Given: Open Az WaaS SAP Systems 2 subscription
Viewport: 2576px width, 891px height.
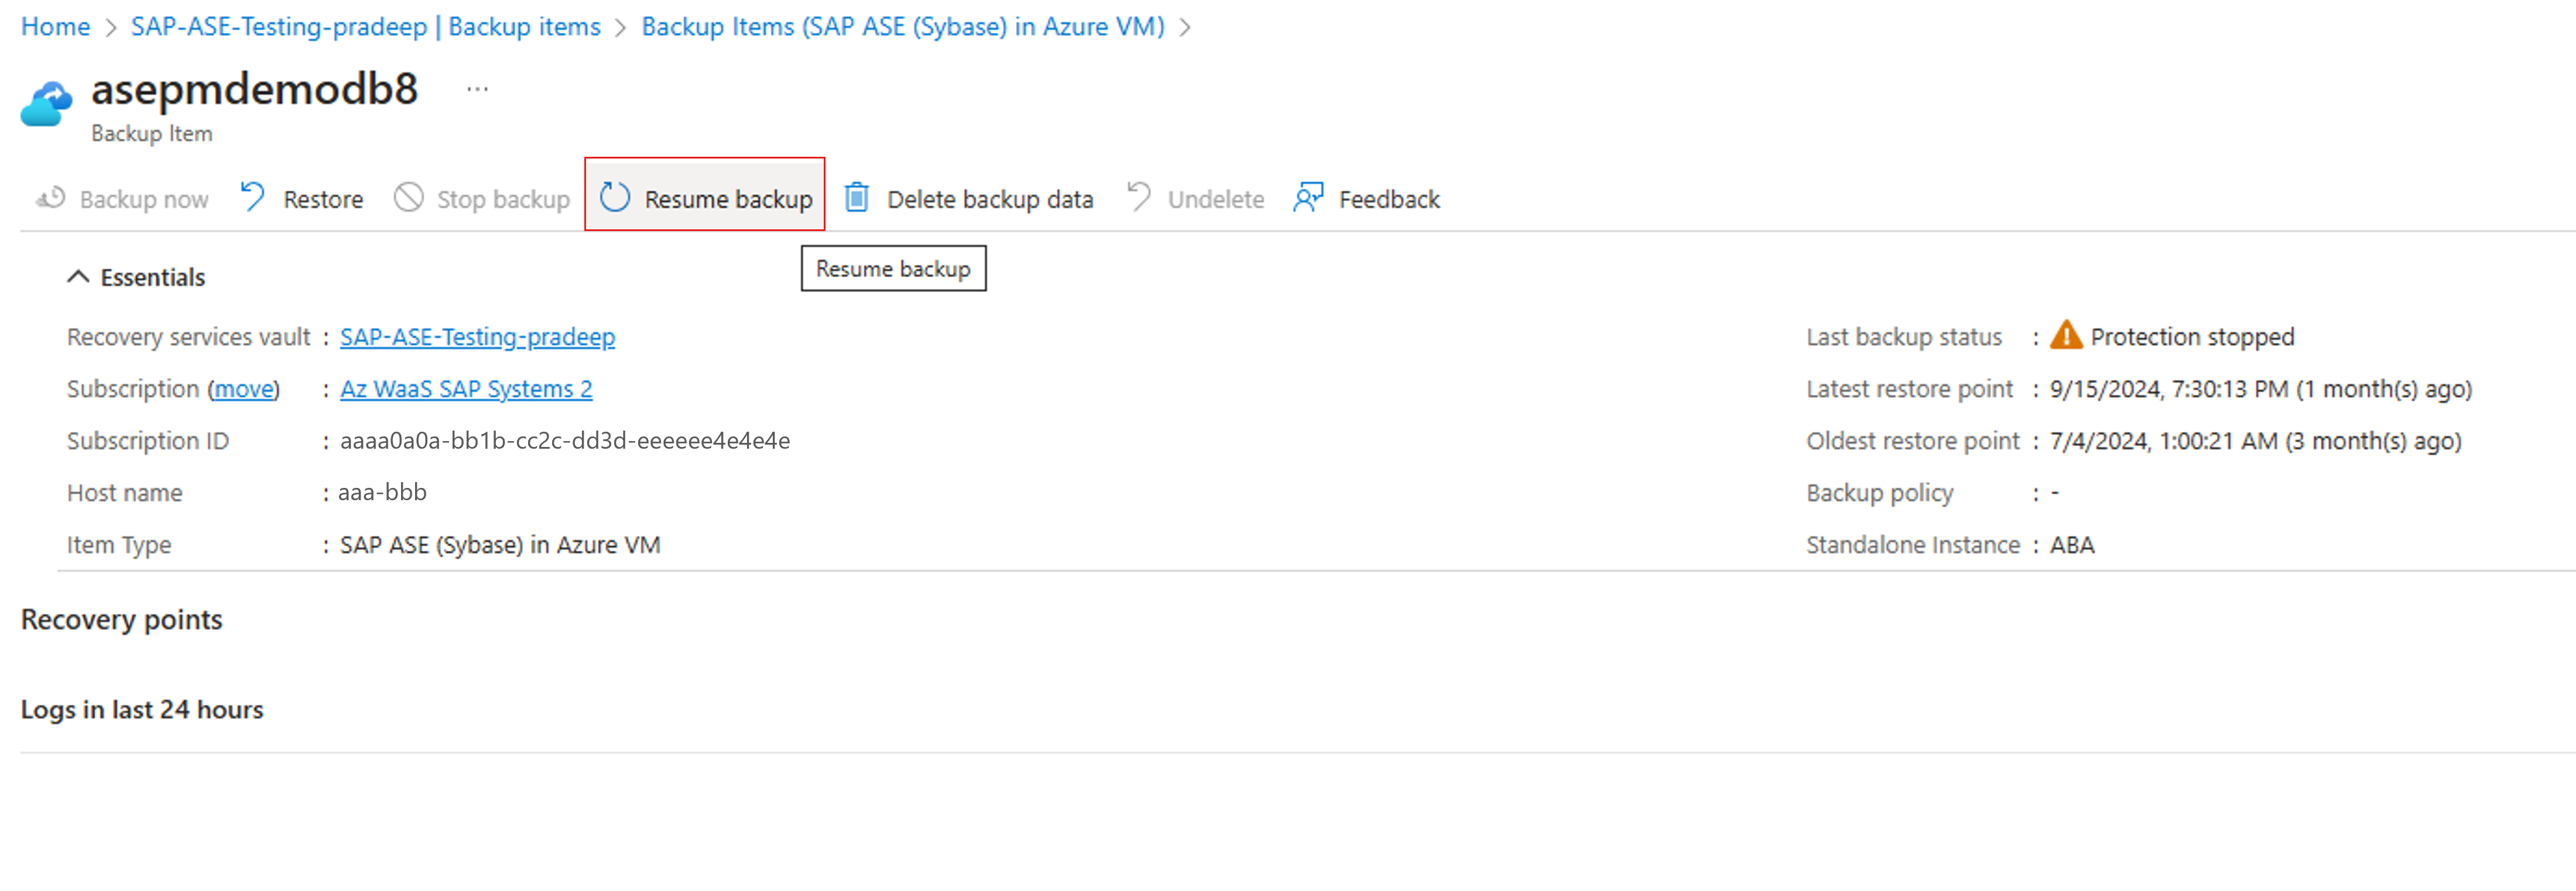Looking at the screenshot, I should [465, 388].
